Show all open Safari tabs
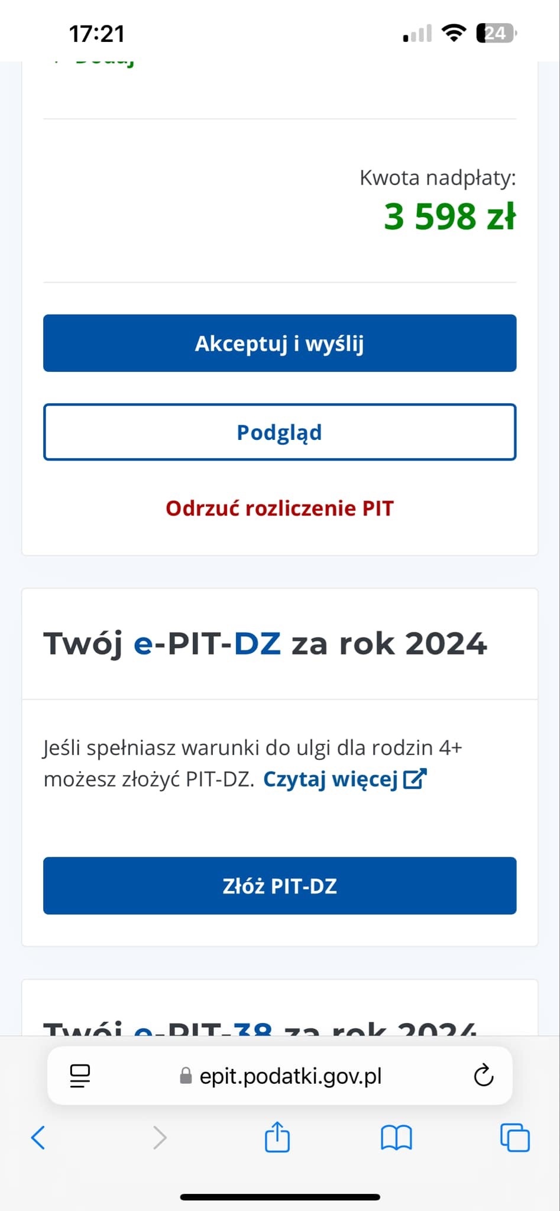This screenshot has height=1211, width=560. (x=515, y=1137)
